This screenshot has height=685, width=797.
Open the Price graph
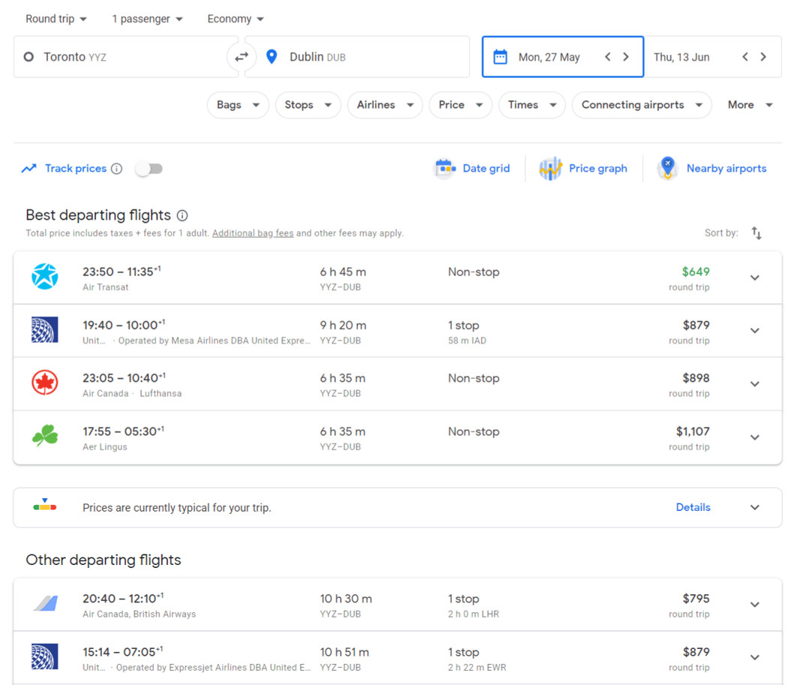584,168
